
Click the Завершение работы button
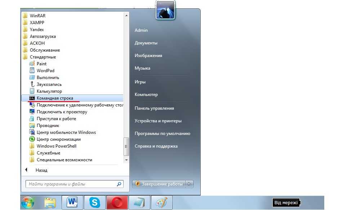click(159, 184)
